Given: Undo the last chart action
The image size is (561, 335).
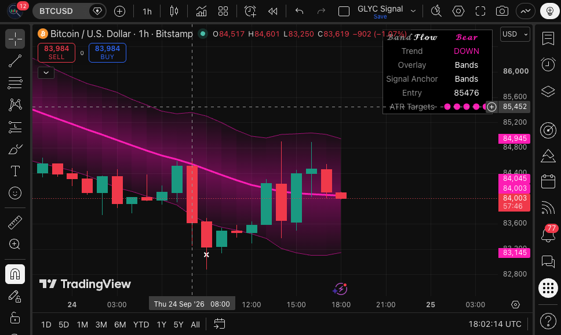Looking at the screenshot, I should pos(299,11).
